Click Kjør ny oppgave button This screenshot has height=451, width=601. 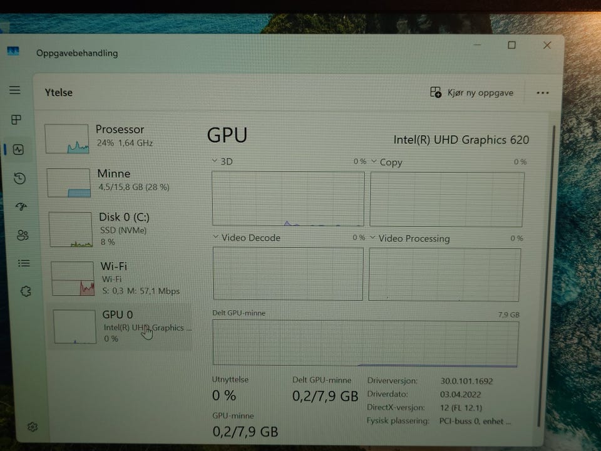click(472, 93)
